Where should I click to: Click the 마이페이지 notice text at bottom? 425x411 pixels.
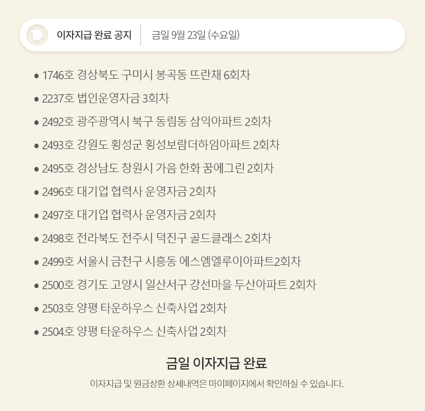[217, 384]
